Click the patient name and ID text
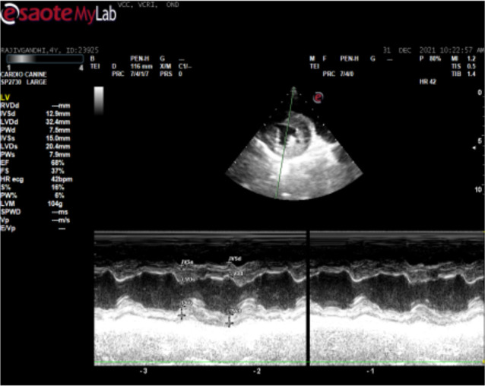 44,52
